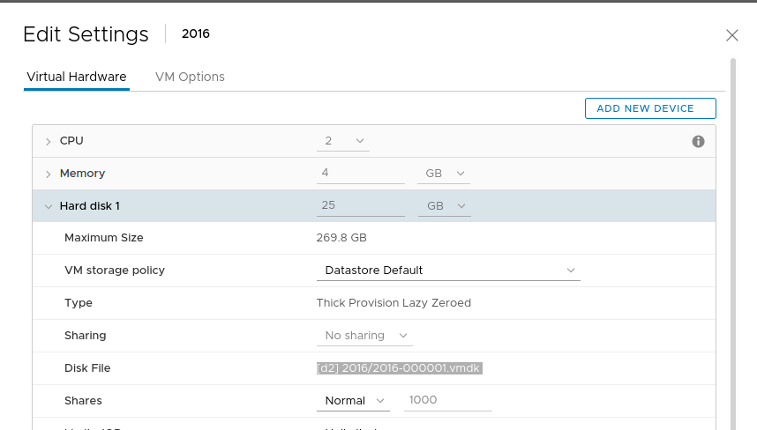Open the disk Sharing dropdown
This screenshot has height=430, width=757.
coord(364,336)
